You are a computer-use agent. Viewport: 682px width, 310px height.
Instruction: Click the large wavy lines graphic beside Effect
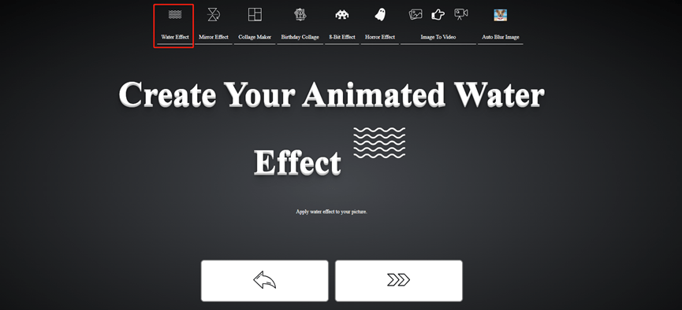379,142
